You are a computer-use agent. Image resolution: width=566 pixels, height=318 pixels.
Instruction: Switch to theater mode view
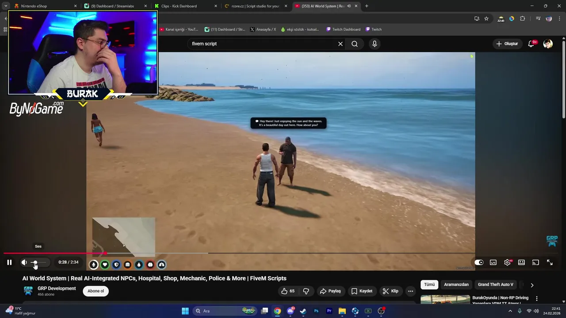click(x=521, y=262)
